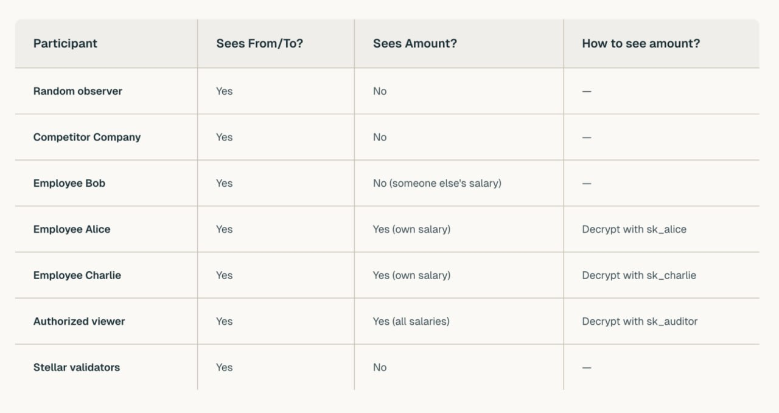Click the Decrypt with sk_auditor cell
The image size is (779, 413).
[x=640, y=321]
